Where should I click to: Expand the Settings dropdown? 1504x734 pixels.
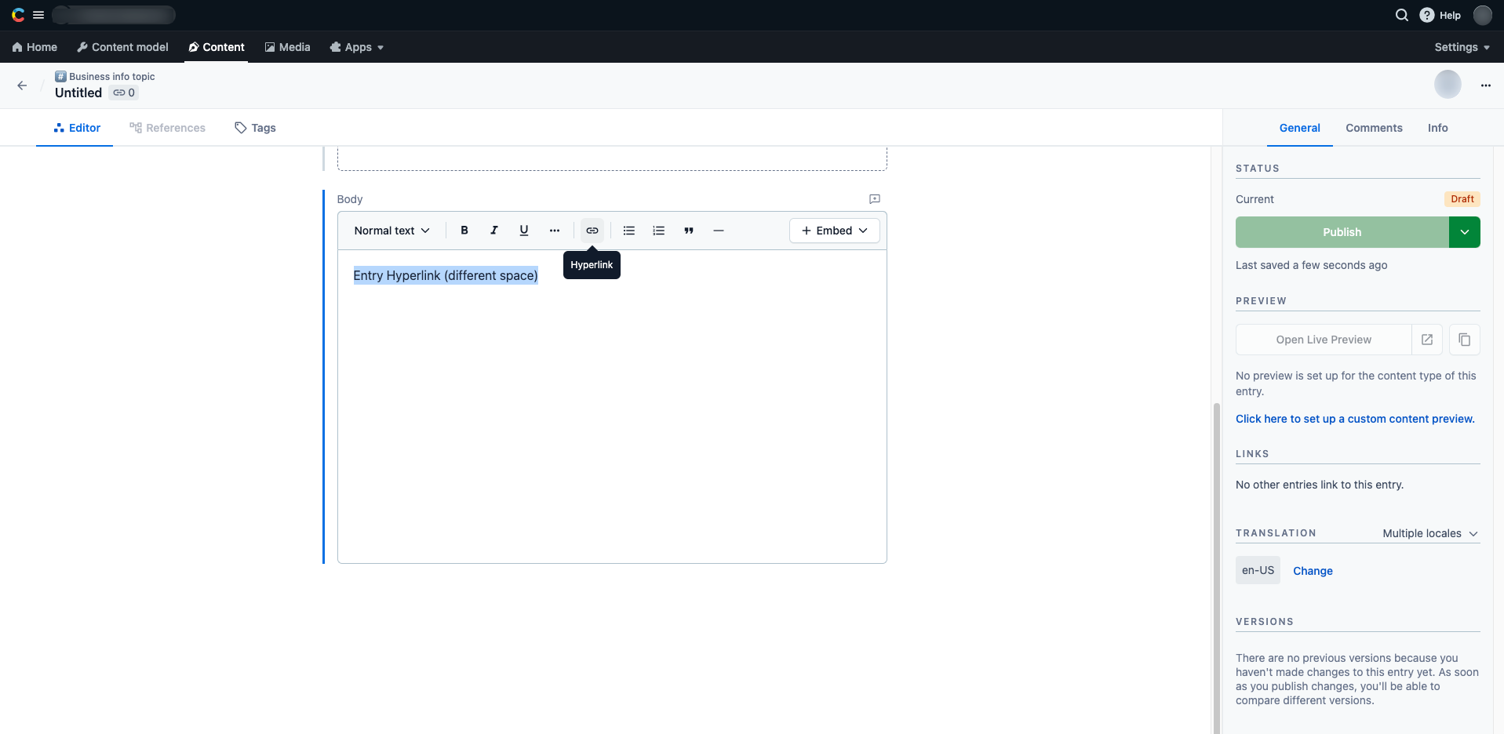(x=1462, y=47)
